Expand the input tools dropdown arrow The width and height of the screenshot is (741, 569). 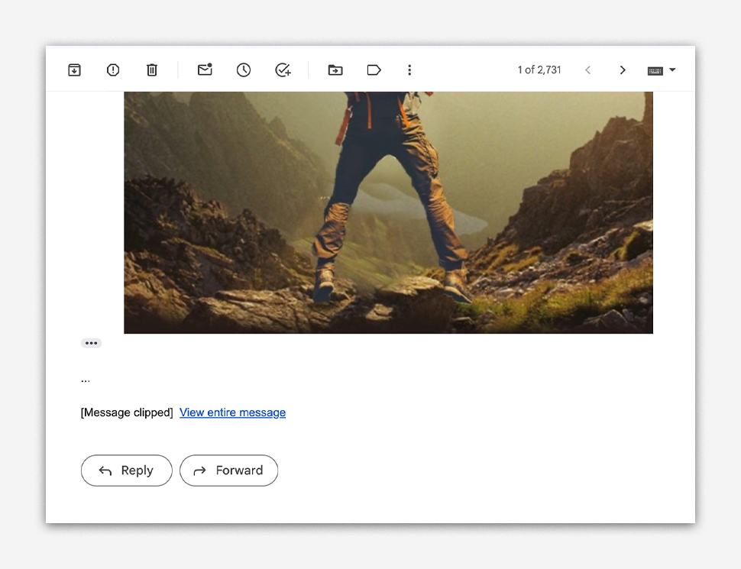pyautogui.click(x=673, y=70)
